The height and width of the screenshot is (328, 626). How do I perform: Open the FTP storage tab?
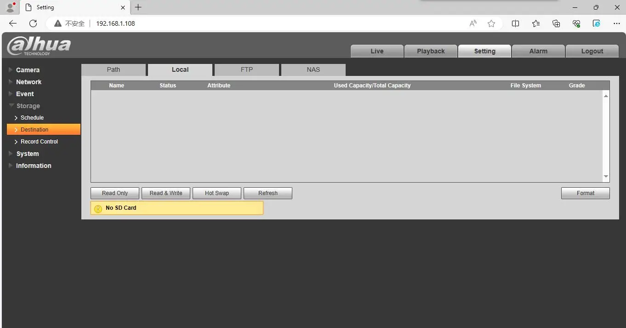coord(247,69)
